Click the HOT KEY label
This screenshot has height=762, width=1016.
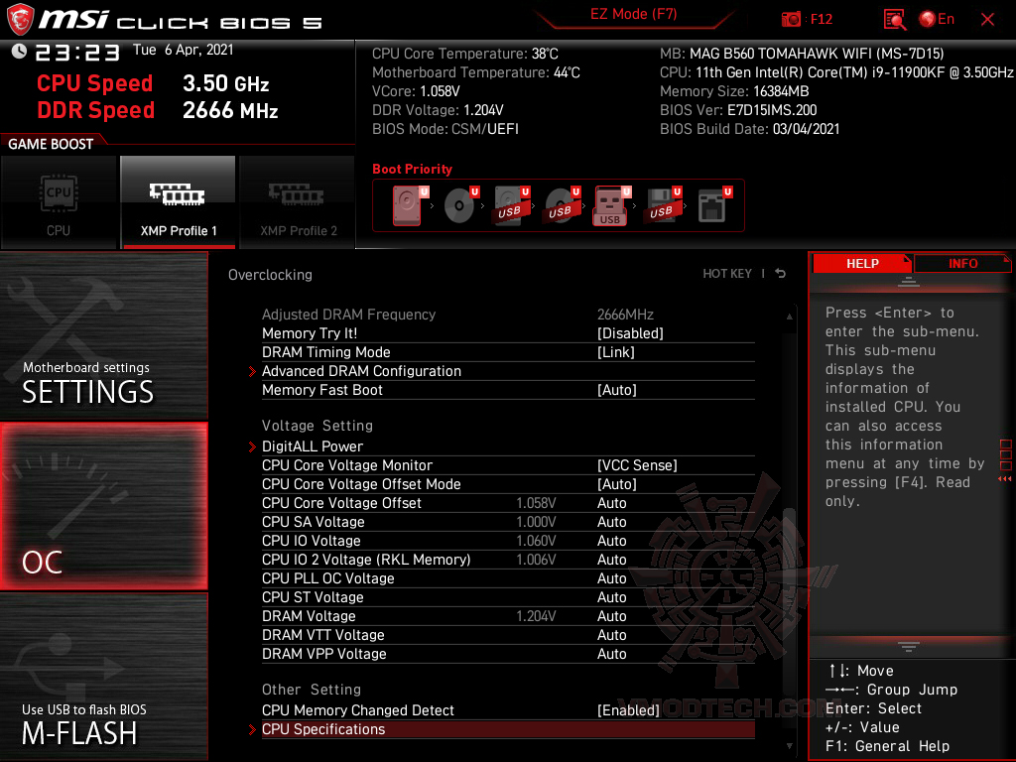coord(727,274)
